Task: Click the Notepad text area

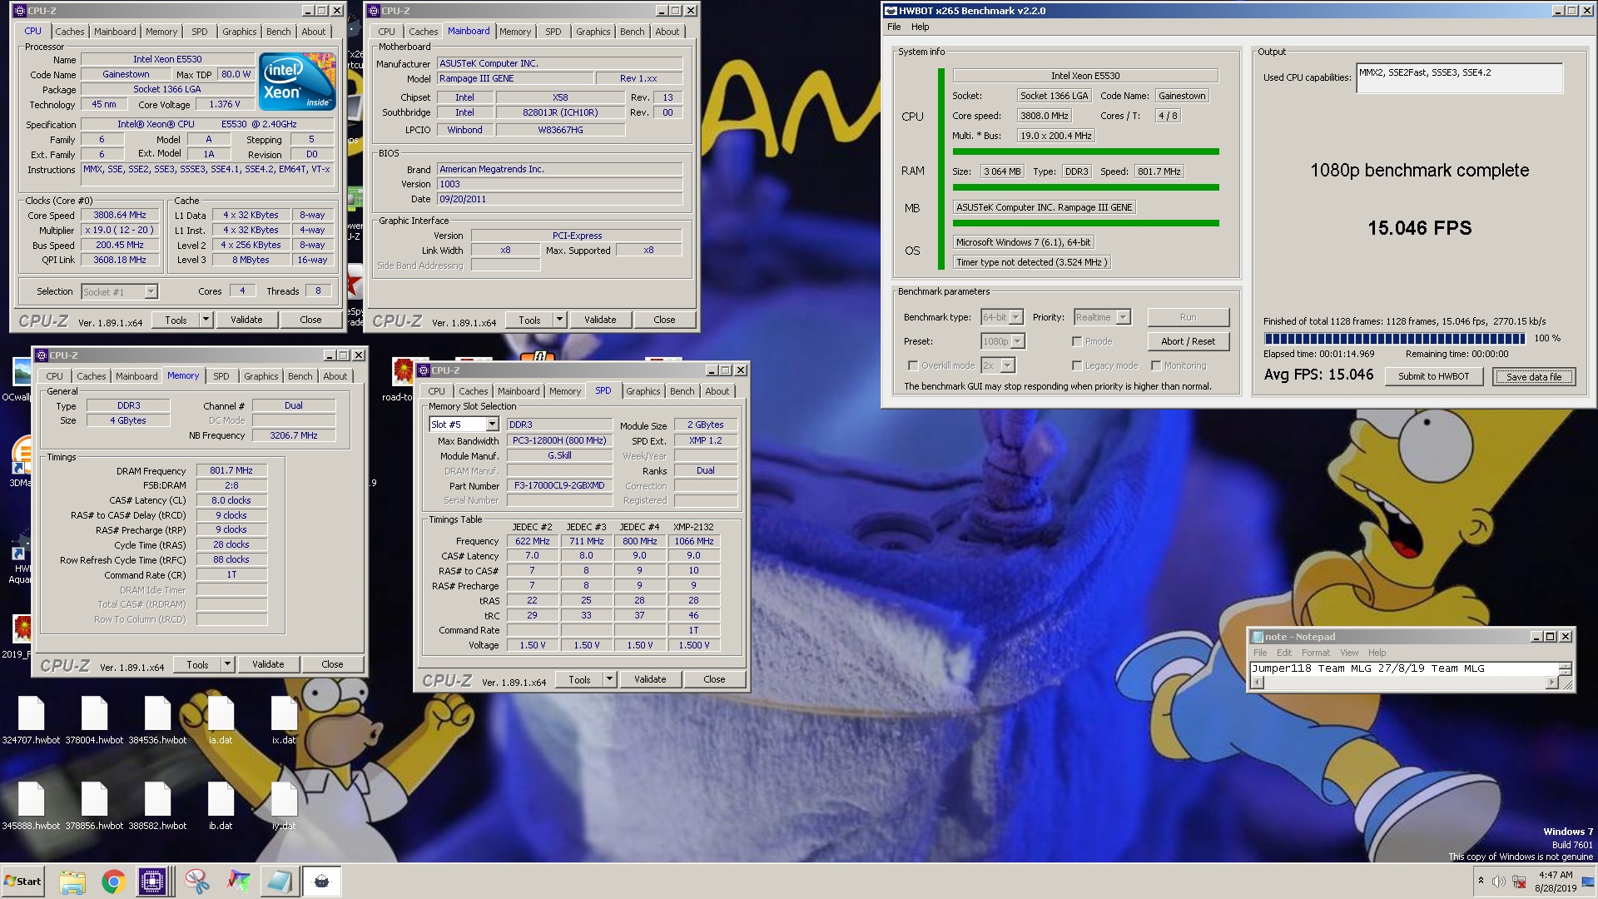Action: 1404,668
